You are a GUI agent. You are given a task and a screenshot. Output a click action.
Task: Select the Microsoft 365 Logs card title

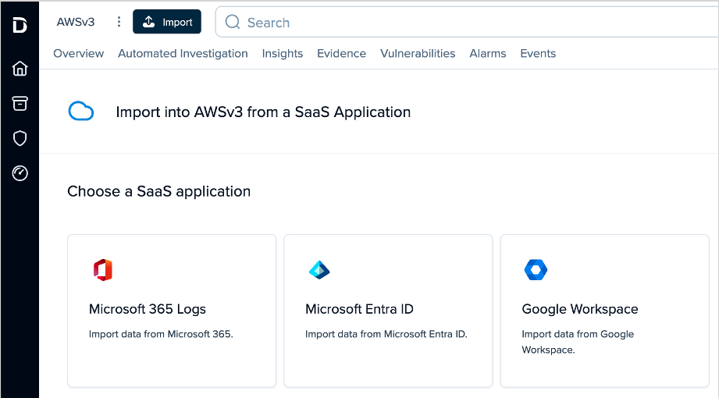pos(148,309)
